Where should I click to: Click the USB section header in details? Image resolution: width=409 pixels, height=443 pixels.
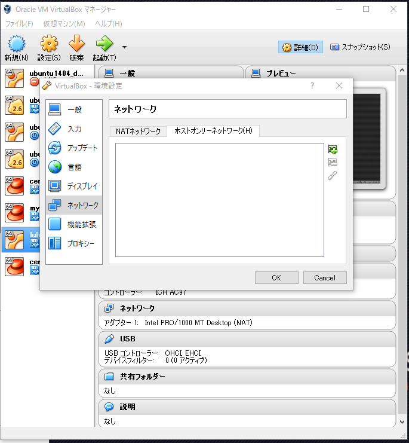(247, 339)
